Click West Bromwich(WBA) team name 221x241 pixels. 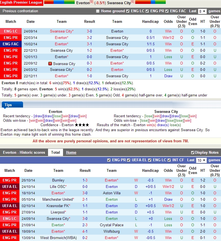pyautogui.click(x=58, y=238)
